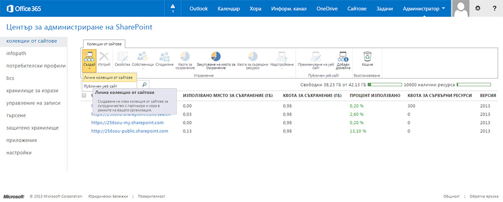Click the Изтрий delete icon
503x202 pixels.
pos(105,57)
